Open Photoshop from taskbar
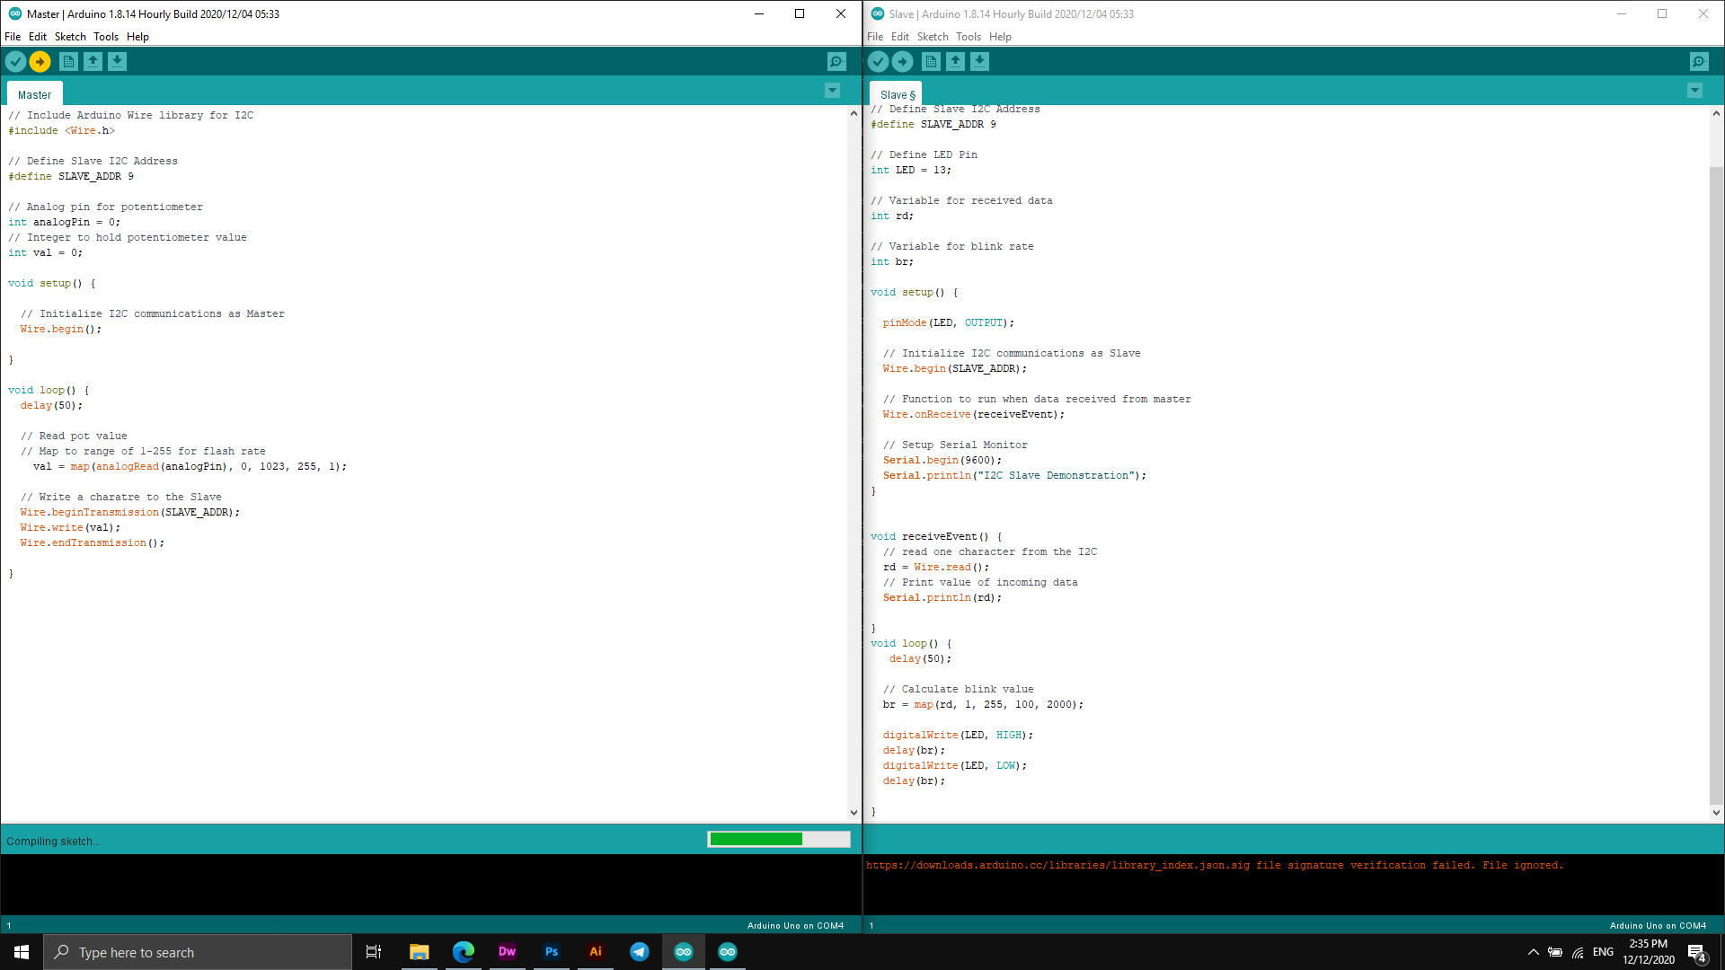Screen dimensions: 1725x970 (x=551, y=952)
